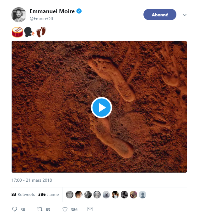This screenshot has height=217, width=199.
Task: Click the speaking head emoji
Action: click(x=30, y=32)
